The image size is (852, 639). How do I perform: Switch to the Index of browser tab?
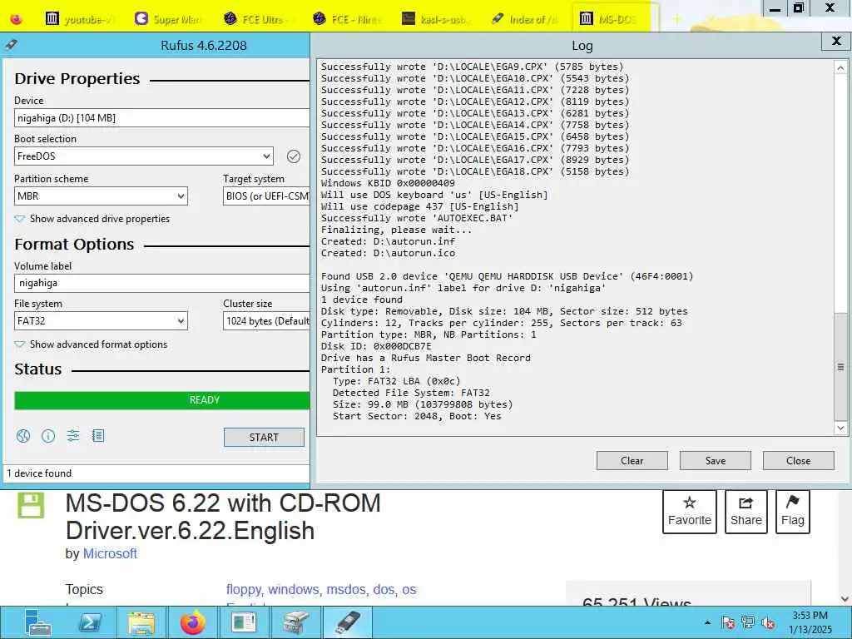pyautogui.click(x=524, y=19)
